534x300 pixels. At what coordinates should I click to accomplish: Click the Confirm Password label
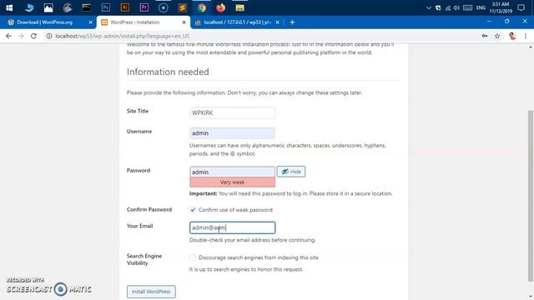click(149, 209)
